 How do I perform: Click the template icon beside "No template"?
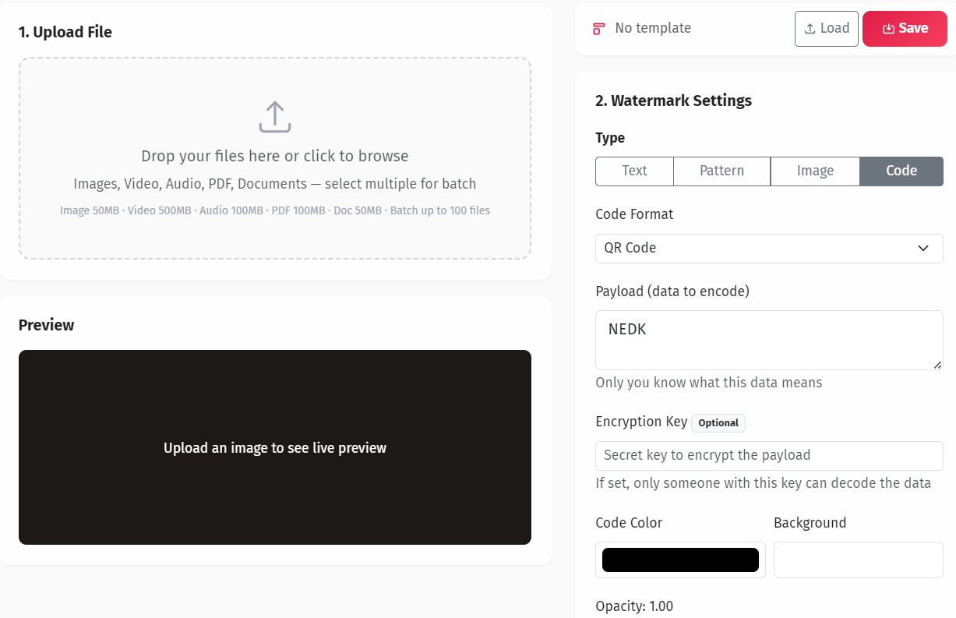598,27
